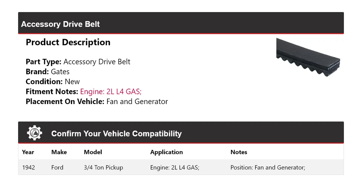
Task: Select the 'Product Description' heading
Action: pyautogui.click(x=68, y=42)
